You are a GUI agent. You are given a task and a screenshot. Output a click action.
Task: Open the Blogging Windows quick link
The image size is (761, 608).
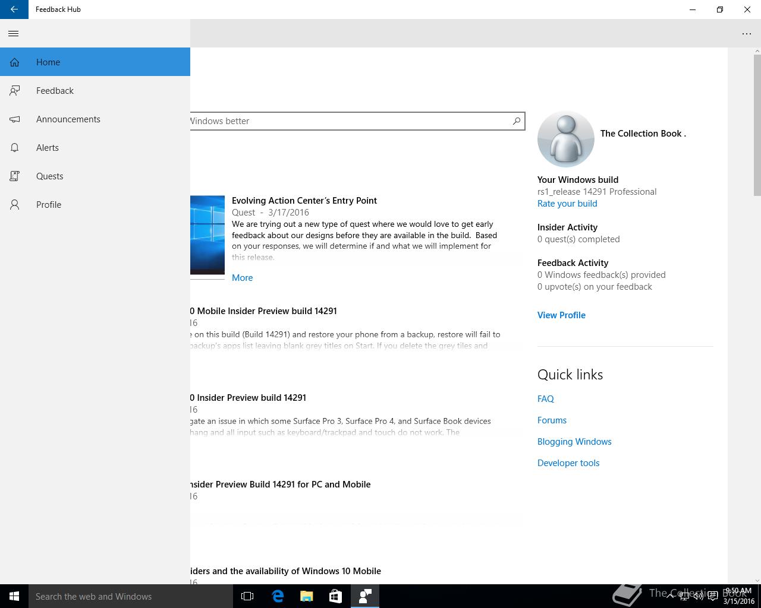574,442
